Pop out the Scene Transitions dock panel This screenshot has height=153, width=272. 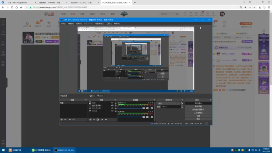click(182, 100)
